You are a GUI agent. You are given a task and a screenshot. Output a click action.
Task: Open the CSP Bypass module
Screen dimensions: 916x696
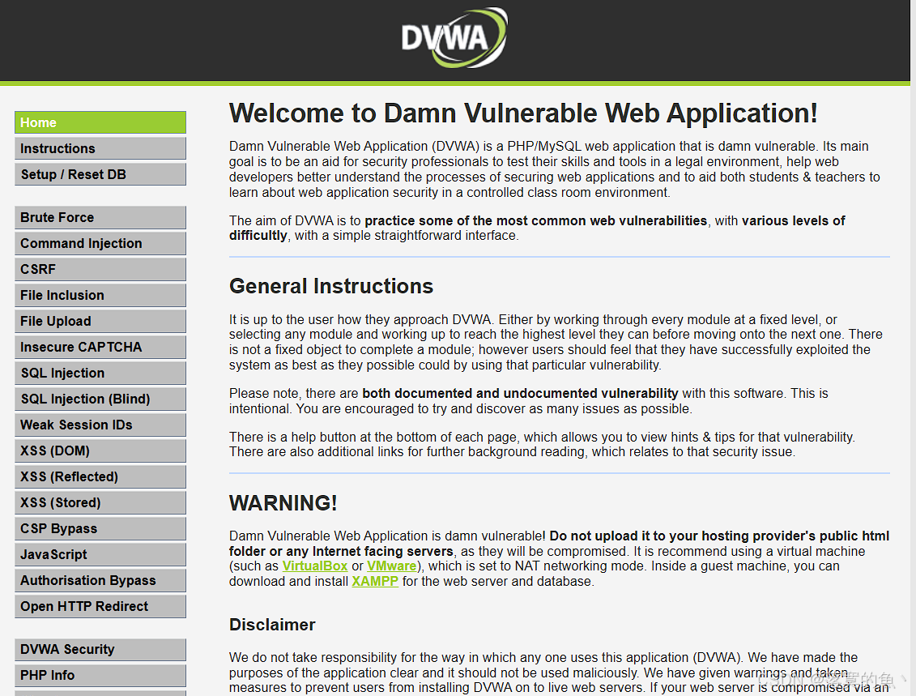100,528
